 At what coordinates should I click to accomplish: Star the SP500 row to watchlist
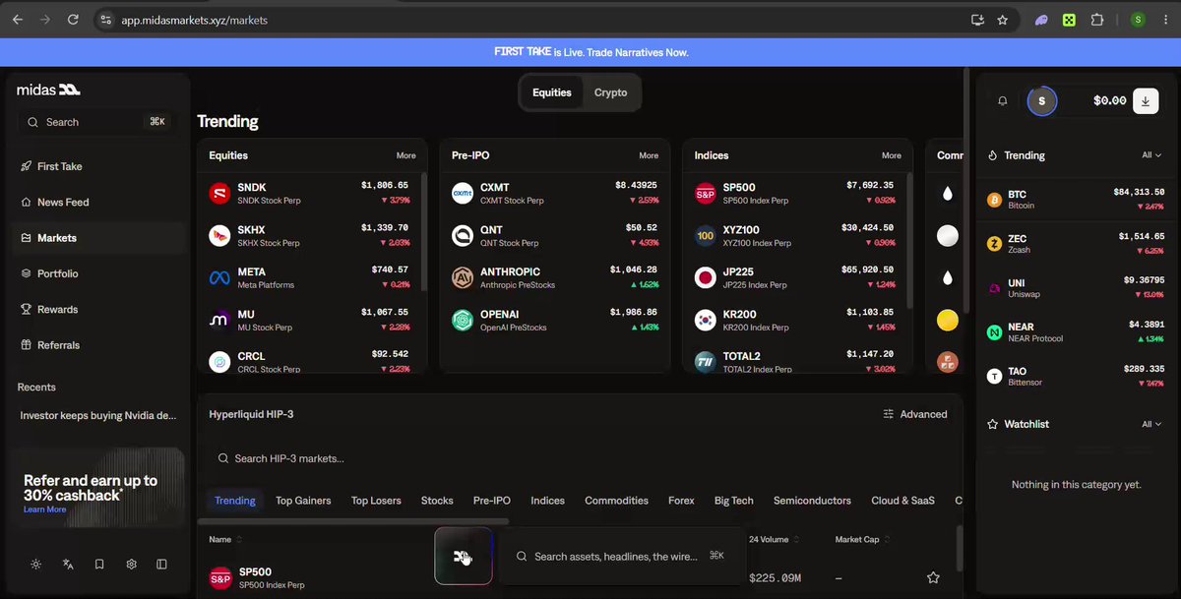point(933,578)
